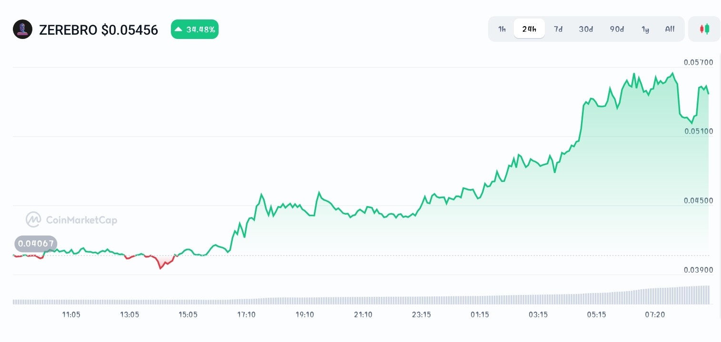Image resolution: width=721 pixels, height=342 pixels.
Task: Click the 19:10 time axis label
Action: pos(305,314)
